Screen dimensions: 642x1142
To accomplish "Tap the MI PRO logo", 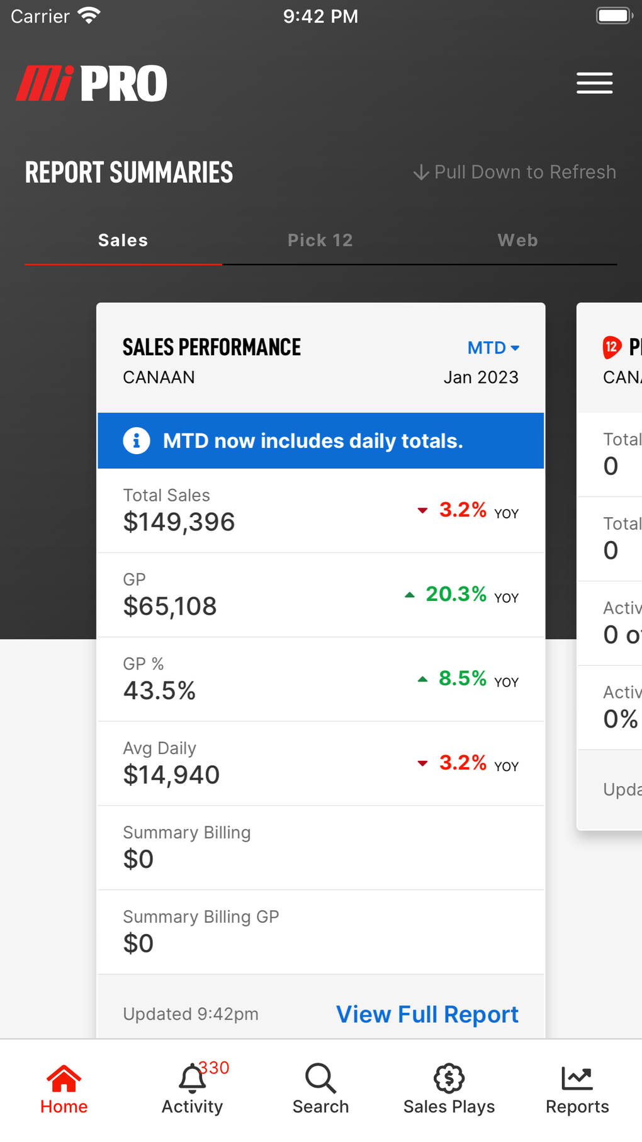I will (x=92, y=84).
